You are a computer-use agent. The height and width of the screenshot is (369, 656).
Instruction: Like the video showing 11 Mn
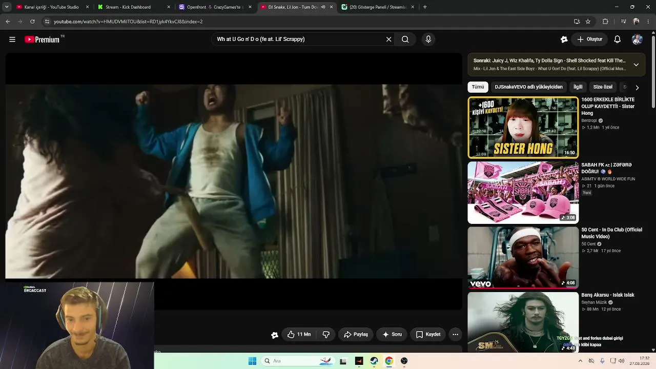[299, 335]
